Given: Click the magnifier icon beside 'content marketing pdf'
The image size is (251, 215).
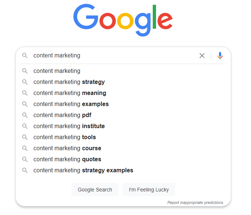Looking at the screenshot, I should [25, 115].
